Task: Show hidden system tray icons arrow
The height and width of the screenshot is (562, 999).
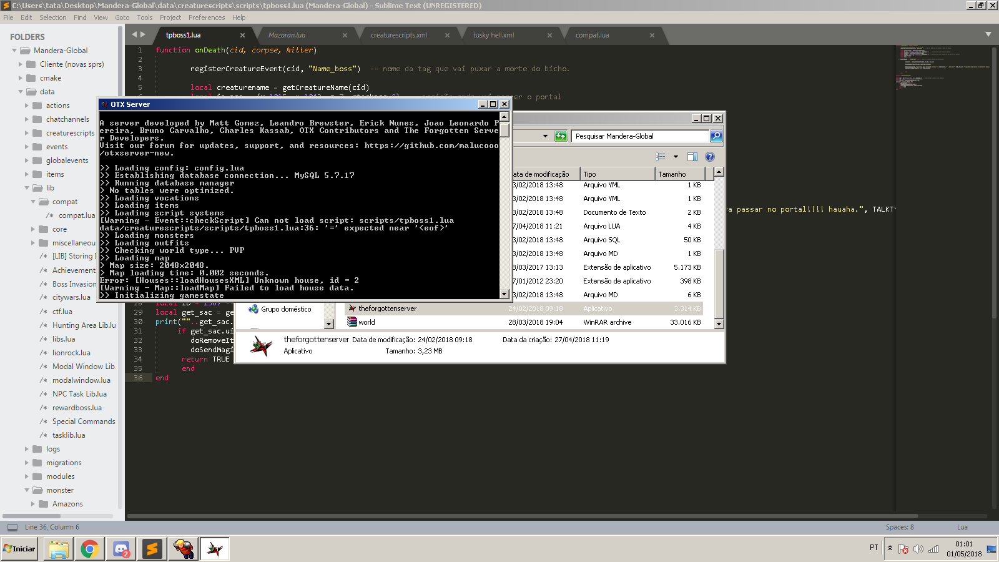Action: click(890, 548)
